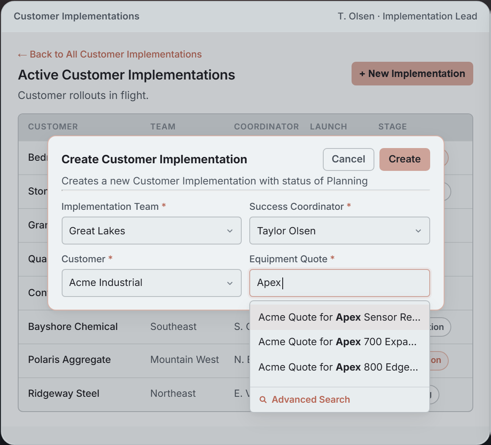Click the CUSTOMER column header
This screenshot has height=445, width=491.
(53, 126)
